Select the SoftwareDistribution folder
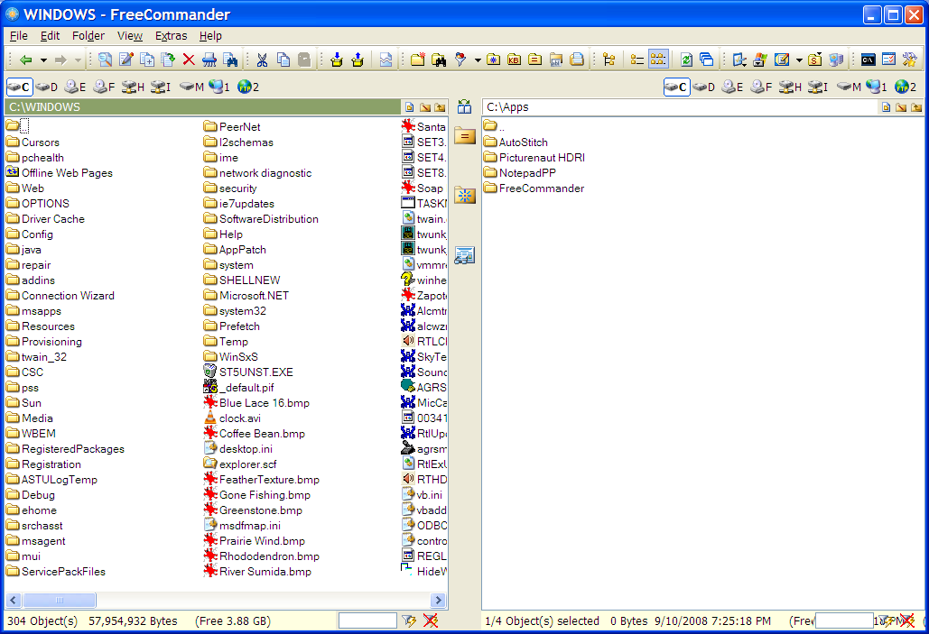929x634 pixels. click(x=261, y=219)
